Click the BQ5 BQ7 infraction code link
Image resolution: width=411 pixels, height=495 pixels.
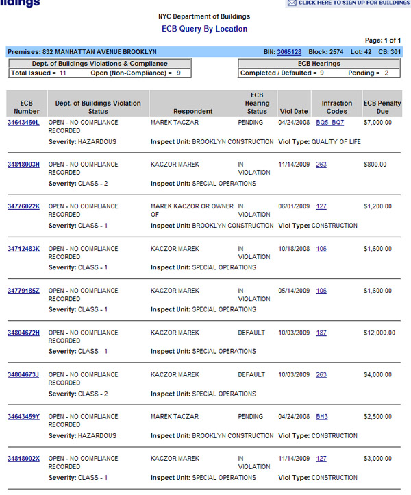click(329, 123)
